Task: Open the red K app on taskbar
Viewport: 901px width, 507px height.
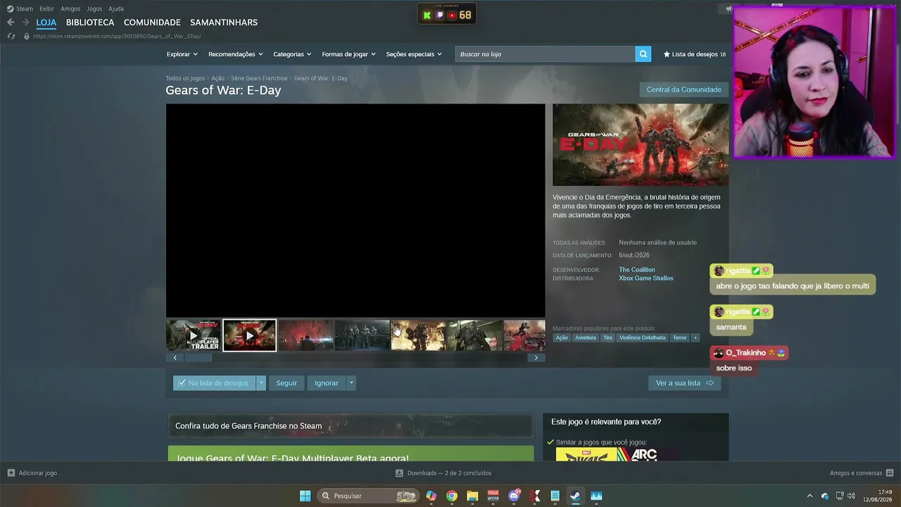Action: 534,496
